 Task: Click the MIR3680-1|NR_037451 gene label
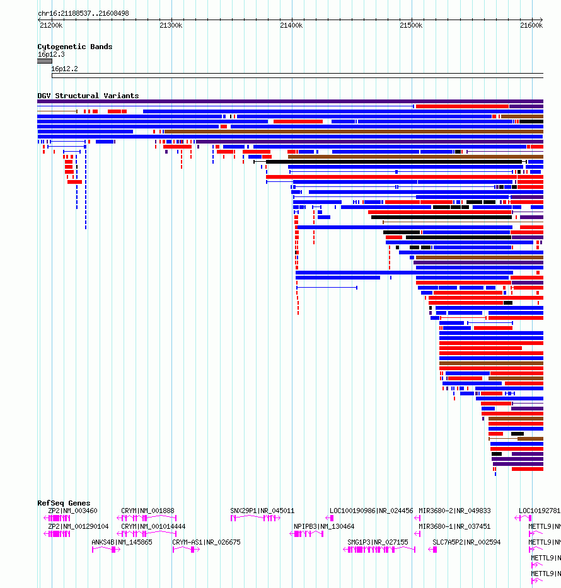[x=454, y=526]
